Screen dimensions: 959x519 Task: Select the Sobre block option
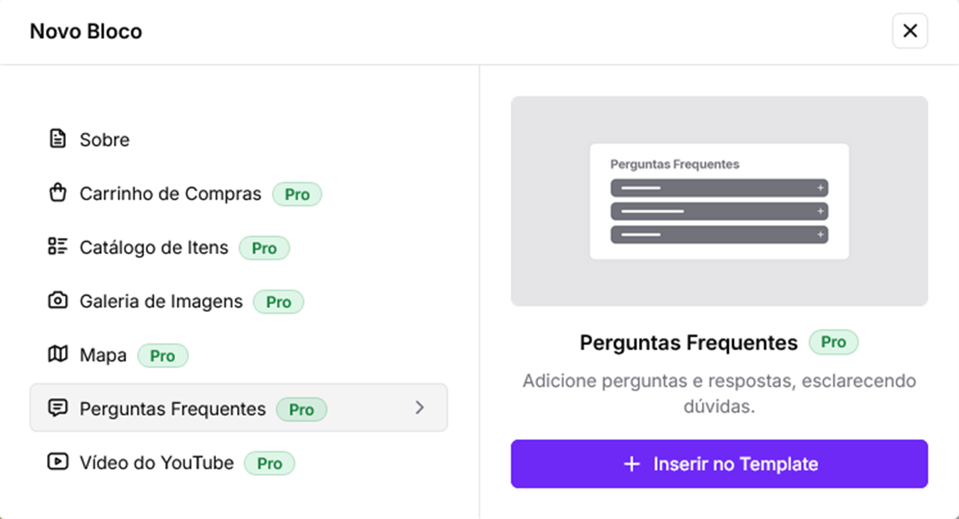(x=104, y=140)
